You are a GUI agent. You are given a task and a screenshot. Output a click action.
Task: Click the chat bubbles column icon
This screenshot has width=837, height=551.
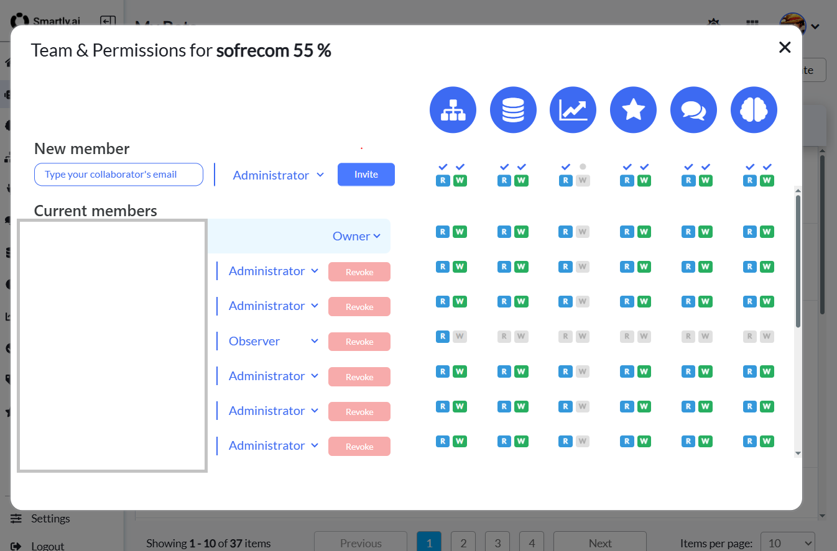coord(693,110)
